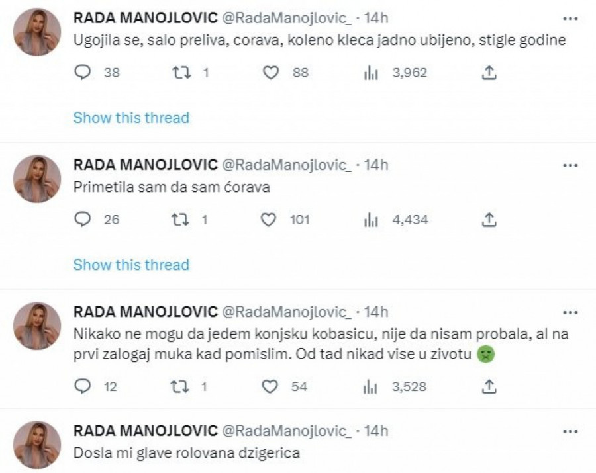This screenshot has height=473, width=596.
Task: Like the konjsku kobasicu tweet
Action: point(269,386)
